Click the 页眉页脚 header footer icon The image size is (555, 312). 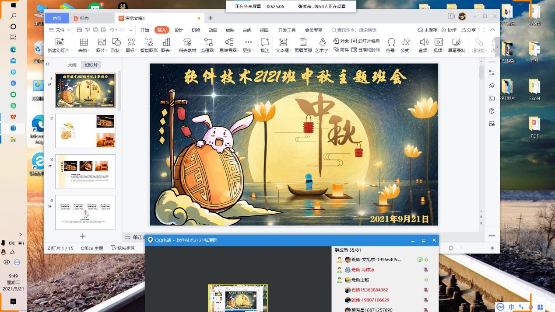pos(303,42)
